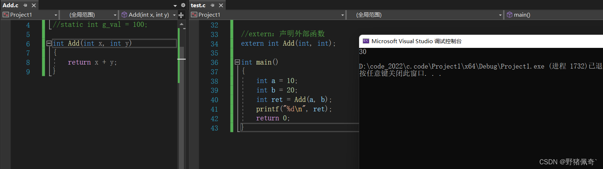Click the debug console window icon
The width and height of the screenshot is (603, 169).
click(366, 41)
